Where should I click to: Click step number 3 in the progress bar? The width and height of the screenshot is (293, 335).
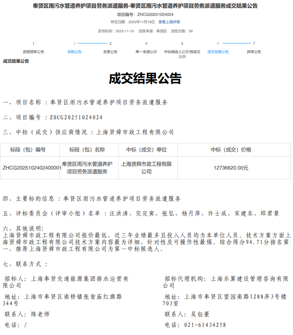click(111, 43)
